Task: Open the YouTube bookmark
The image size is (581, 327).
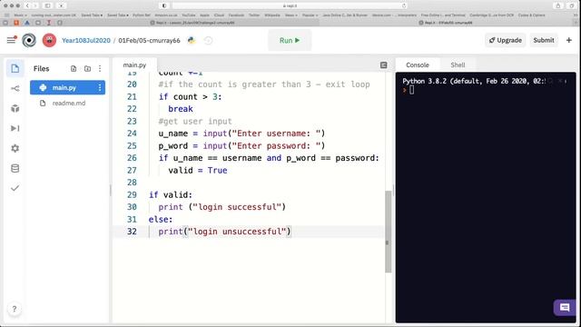Action: (189, 15)
